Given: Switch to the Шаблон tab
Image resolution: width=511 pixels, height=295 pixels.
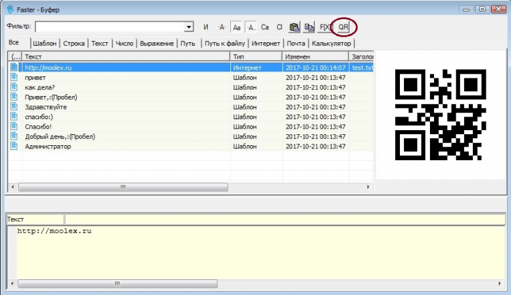Looking at the screenshot, I should [45, 44].
